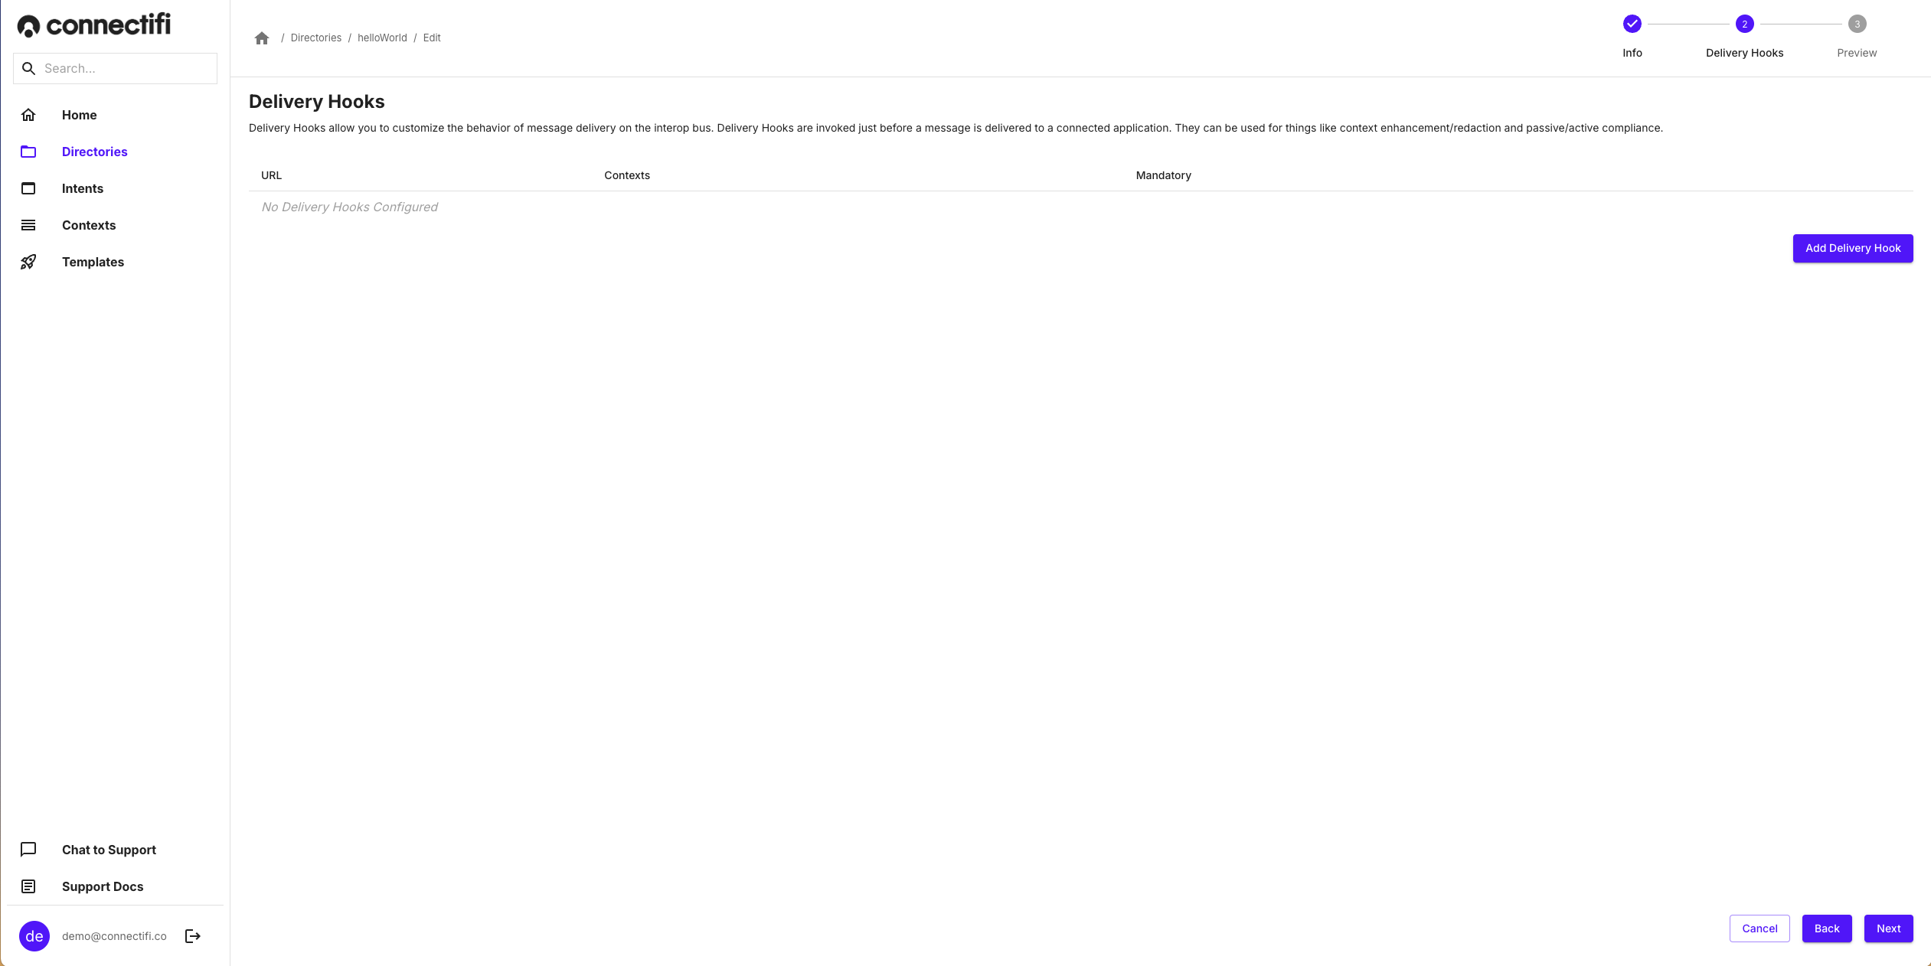Open the Directories section
This screenshot has height=966, width=1931.
(x=93, y=150)
